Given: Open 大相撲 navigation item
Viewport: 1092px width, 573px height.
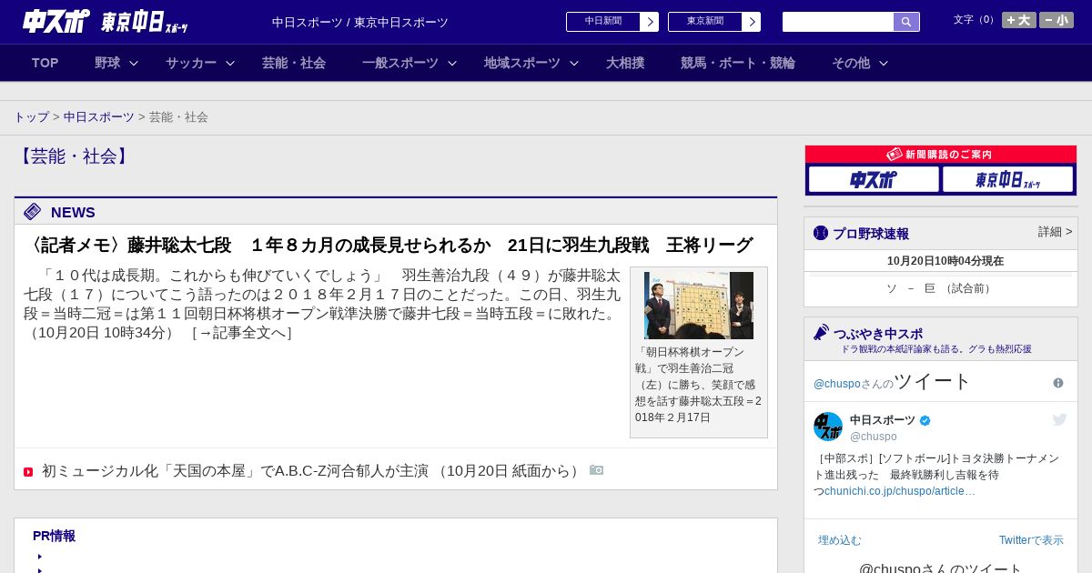Looking at the screenshot, I should coord(625,63).
